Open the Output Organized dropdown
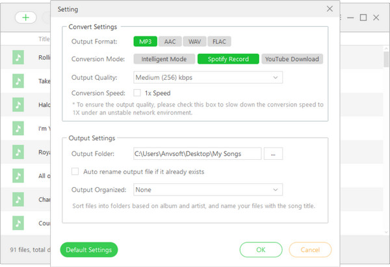Screen dimensions: 390x267 (208, 190)
